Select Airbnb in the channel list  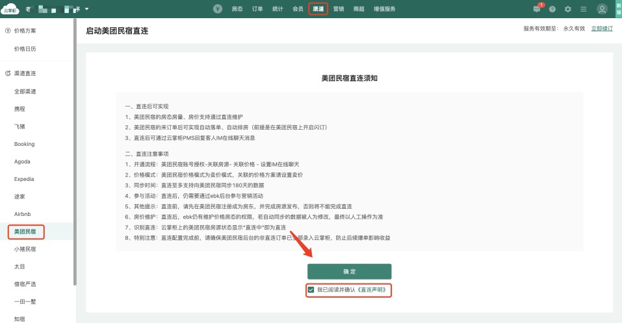point(23,213)
